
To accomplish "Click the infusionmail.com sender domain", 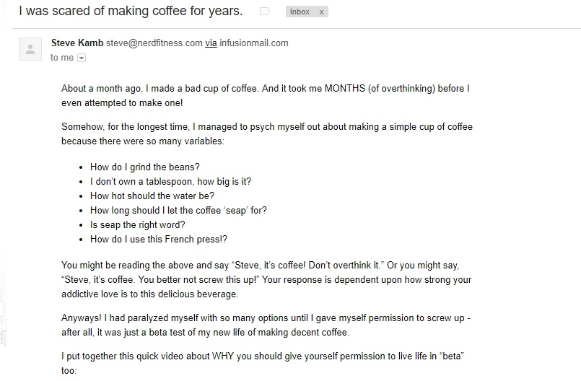I will (x=254, y=43).
